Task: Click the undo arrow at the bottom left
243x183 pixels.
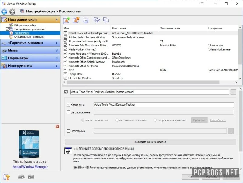Action: point(21,177)
